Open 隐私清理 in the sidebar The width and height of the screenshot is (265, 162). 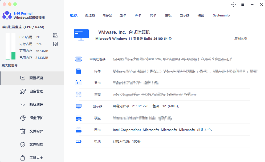(32, 105)
